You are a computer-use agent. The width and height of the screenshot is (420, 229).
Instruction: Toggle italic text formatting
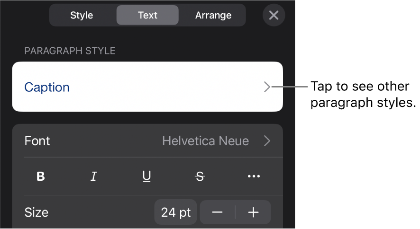point(94,176)
